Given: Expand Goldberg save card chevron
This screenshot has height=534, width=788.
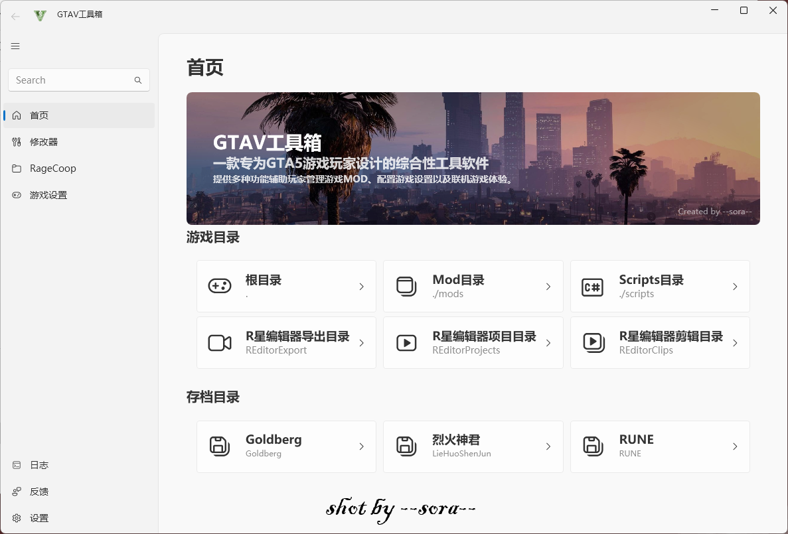Looking at the screenshot, I should point(361,446).
